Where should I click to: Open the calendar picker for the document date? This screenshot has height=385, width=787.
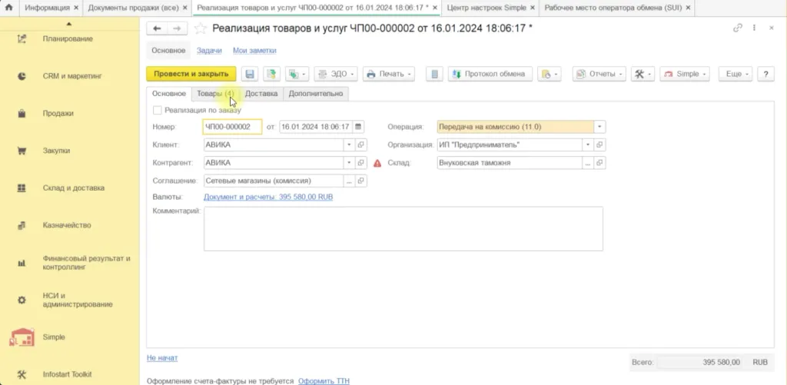(x=358, y=127)
